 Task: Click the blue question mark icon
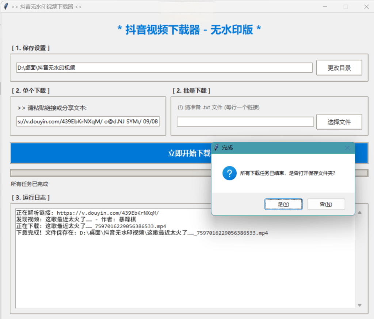[229, 173]
